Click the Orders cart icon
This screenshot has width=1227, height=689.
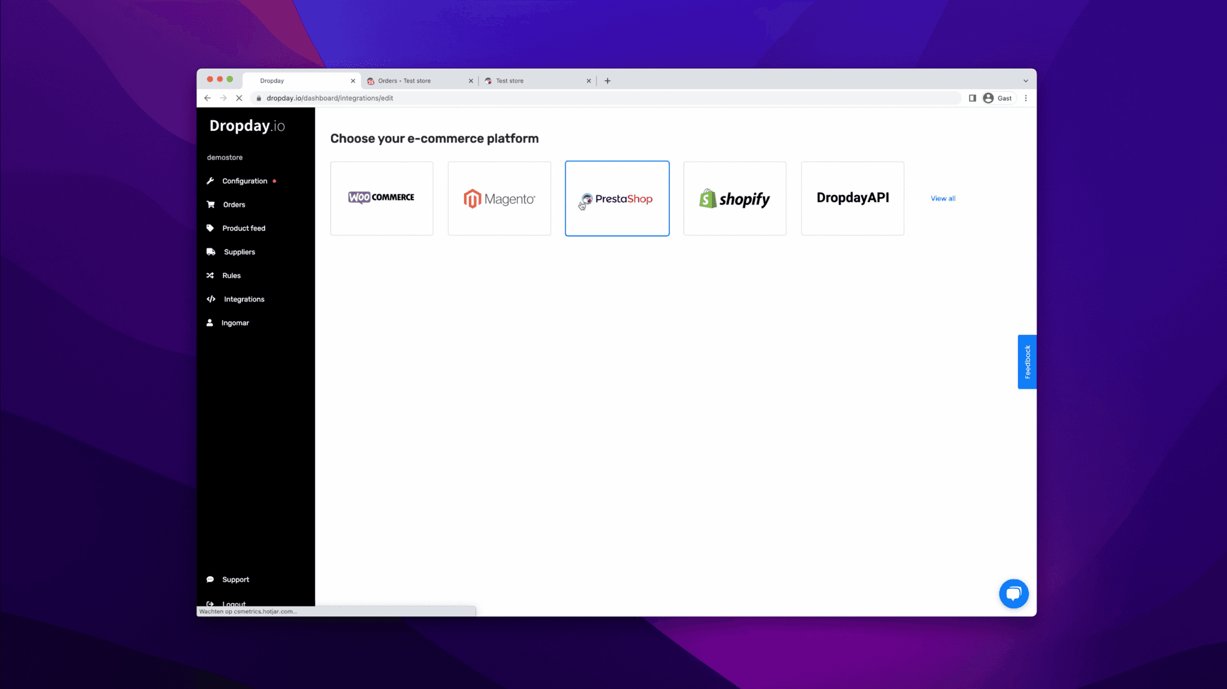(x=211, y=205)
